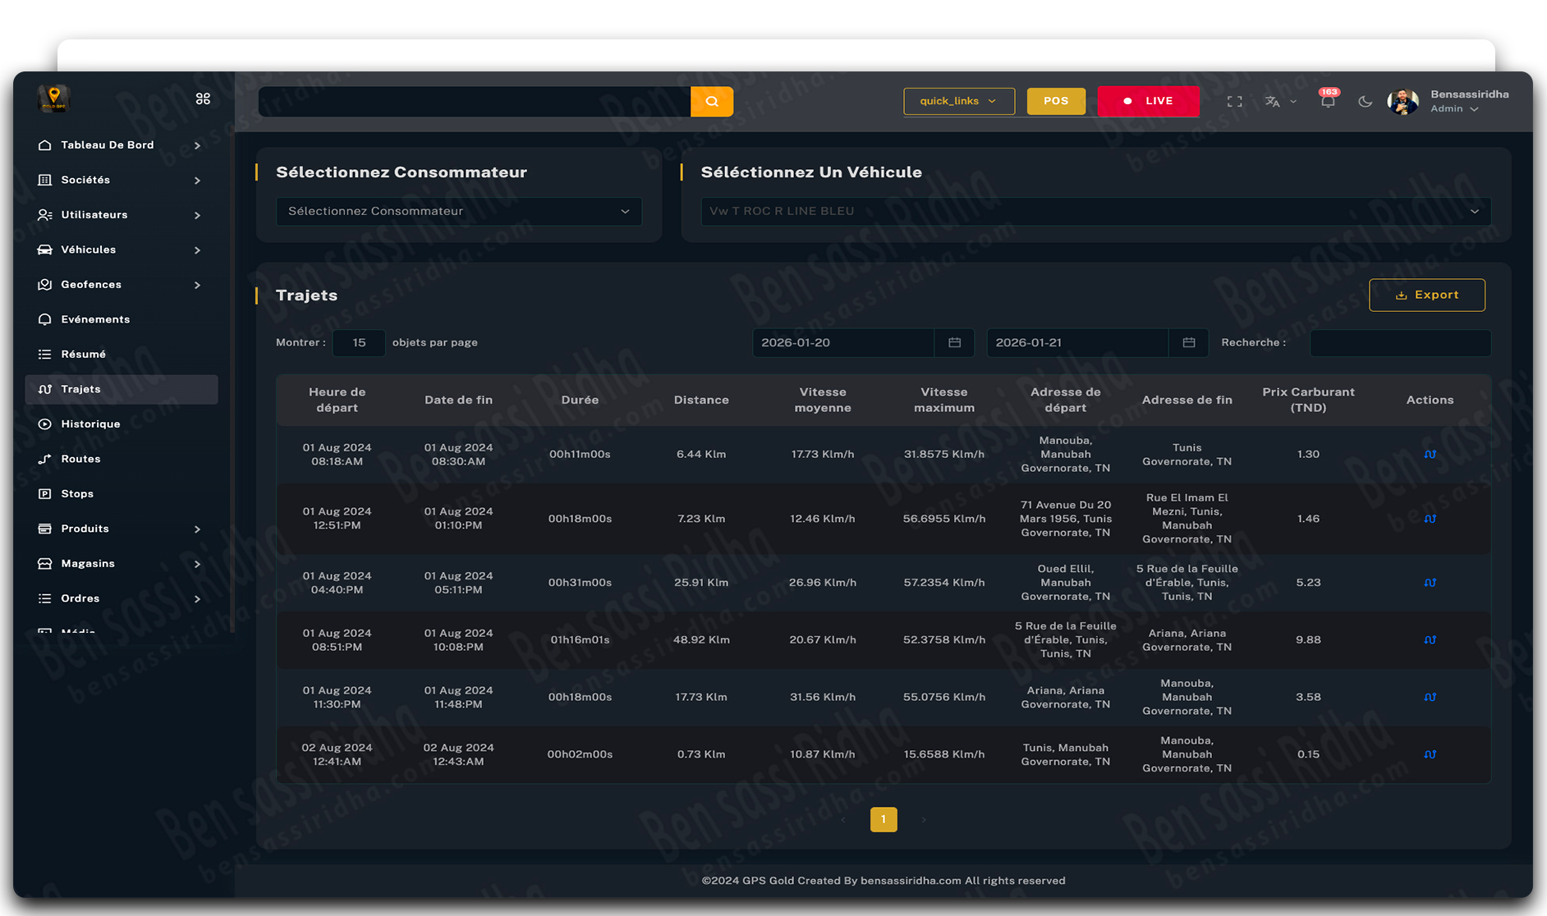The width and height of the screenshot is (1547, 916).
Task: Open start date calendar picker icon
Action: pyautogui.click(x=954, y=343)
